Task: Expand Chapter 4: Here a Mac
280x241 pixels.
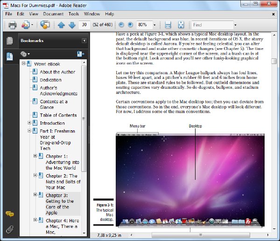Action: pos(35,220)
